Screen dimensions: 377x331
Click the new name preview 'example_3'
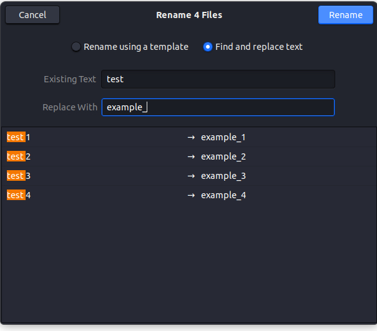[x=223, y=176]
